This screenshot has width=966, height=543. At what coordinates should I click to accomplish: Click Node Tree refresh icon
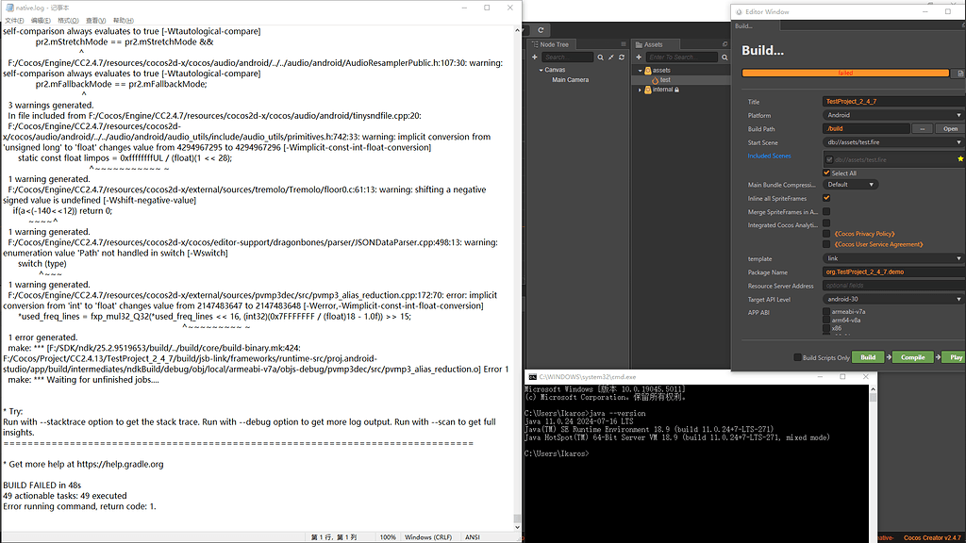coord(622,58)
